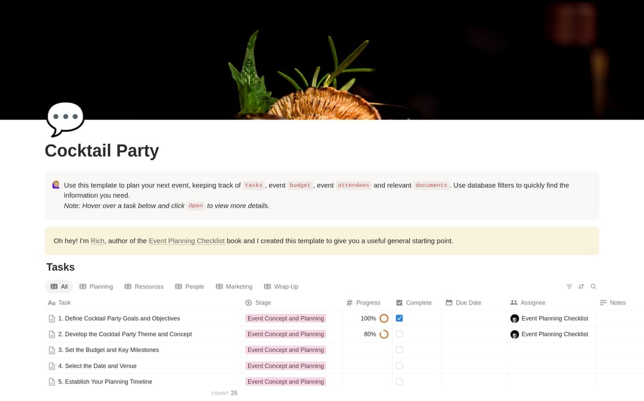Screen dimensions: 644x401
Task: Open the Due Date column header menu
Action: click(x=475, y=303)
